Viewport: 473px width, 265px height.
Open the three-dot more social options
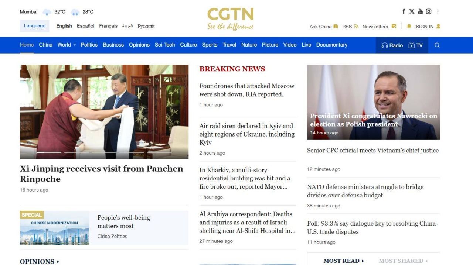point(438,11)
